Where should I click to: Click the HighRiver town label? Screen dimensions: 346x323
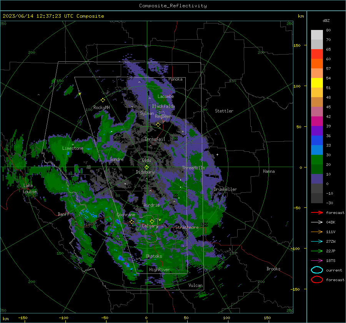pyautogui.click(x=160, y=270)
